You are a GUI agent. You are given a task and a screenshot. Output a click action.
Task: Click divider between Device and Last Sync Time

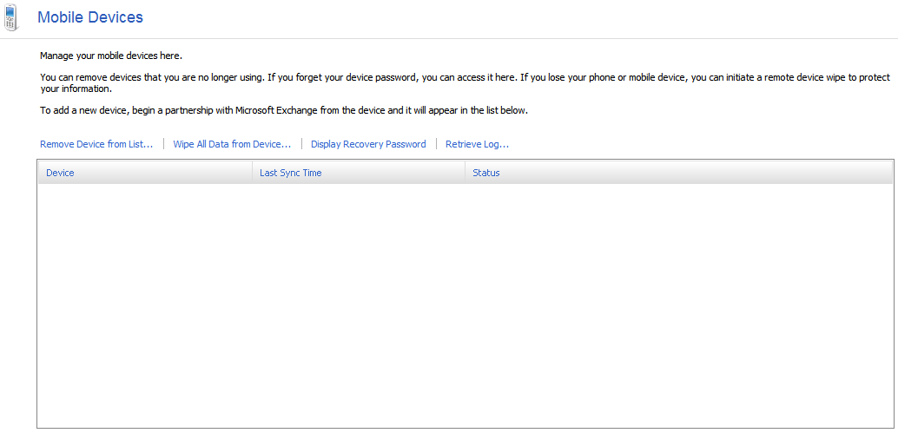click(x=252, y=173)
